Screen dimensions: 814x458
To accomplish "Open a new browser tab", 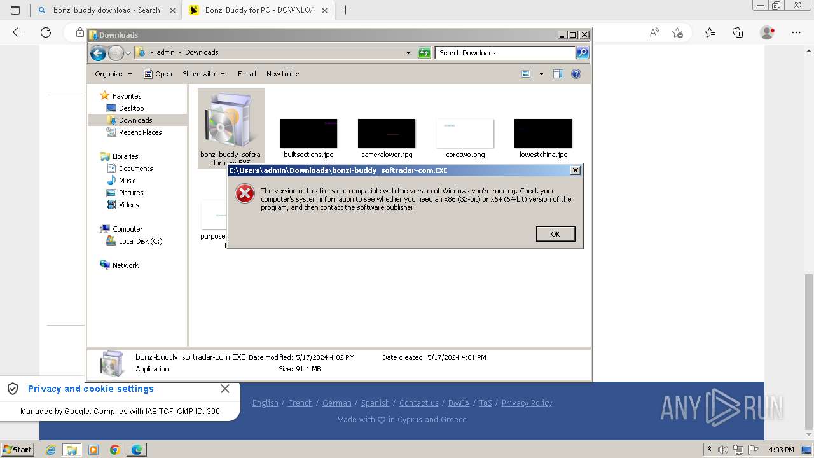I will point(346,10).
